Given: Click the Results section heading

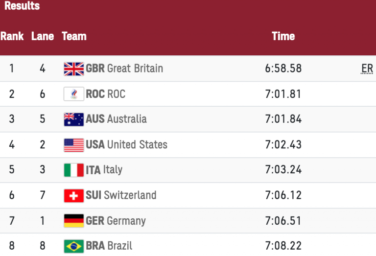Looking at the screenshot, I should [22, 6].
